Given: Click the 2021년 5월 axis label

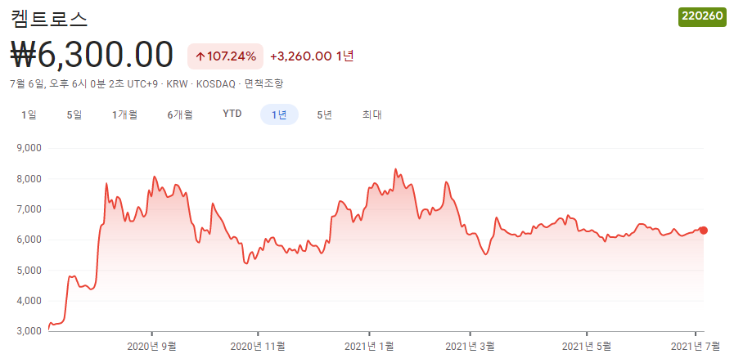Looking at the screenshot, I should pyautogui.click(x=587, y=347).
